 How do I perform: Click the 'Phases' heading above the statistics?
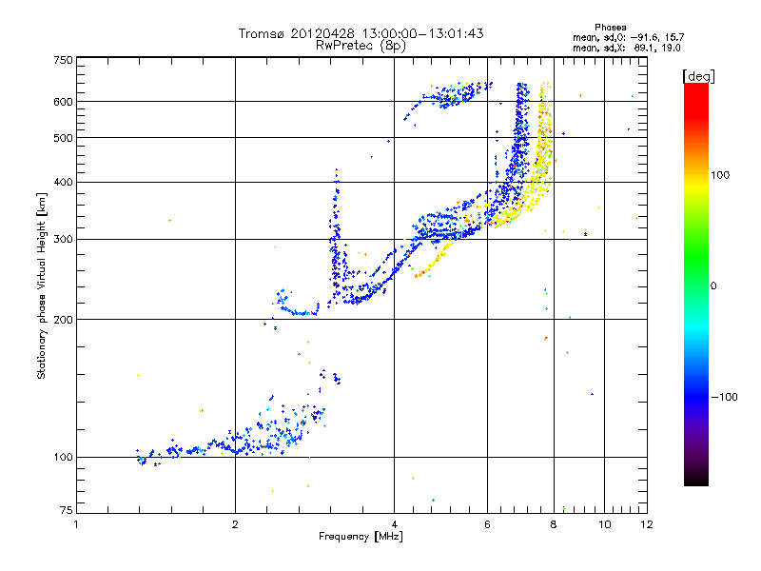[x=610, y=28]
